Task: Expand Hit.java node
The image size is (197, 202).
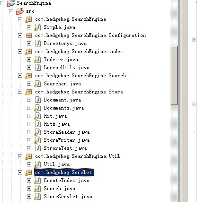Action: [x=29, y=116]
